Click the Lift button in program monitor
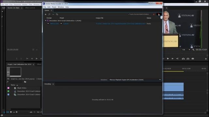 coord(183,58)
